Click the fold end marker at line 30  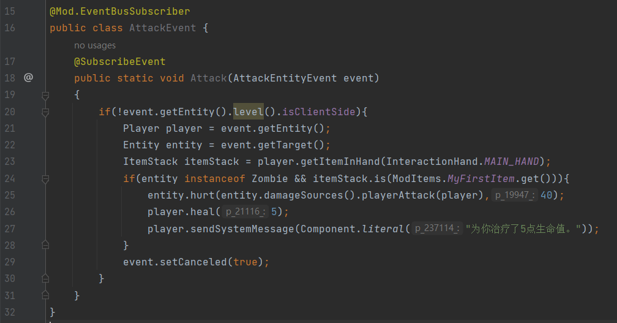[45, 278]
